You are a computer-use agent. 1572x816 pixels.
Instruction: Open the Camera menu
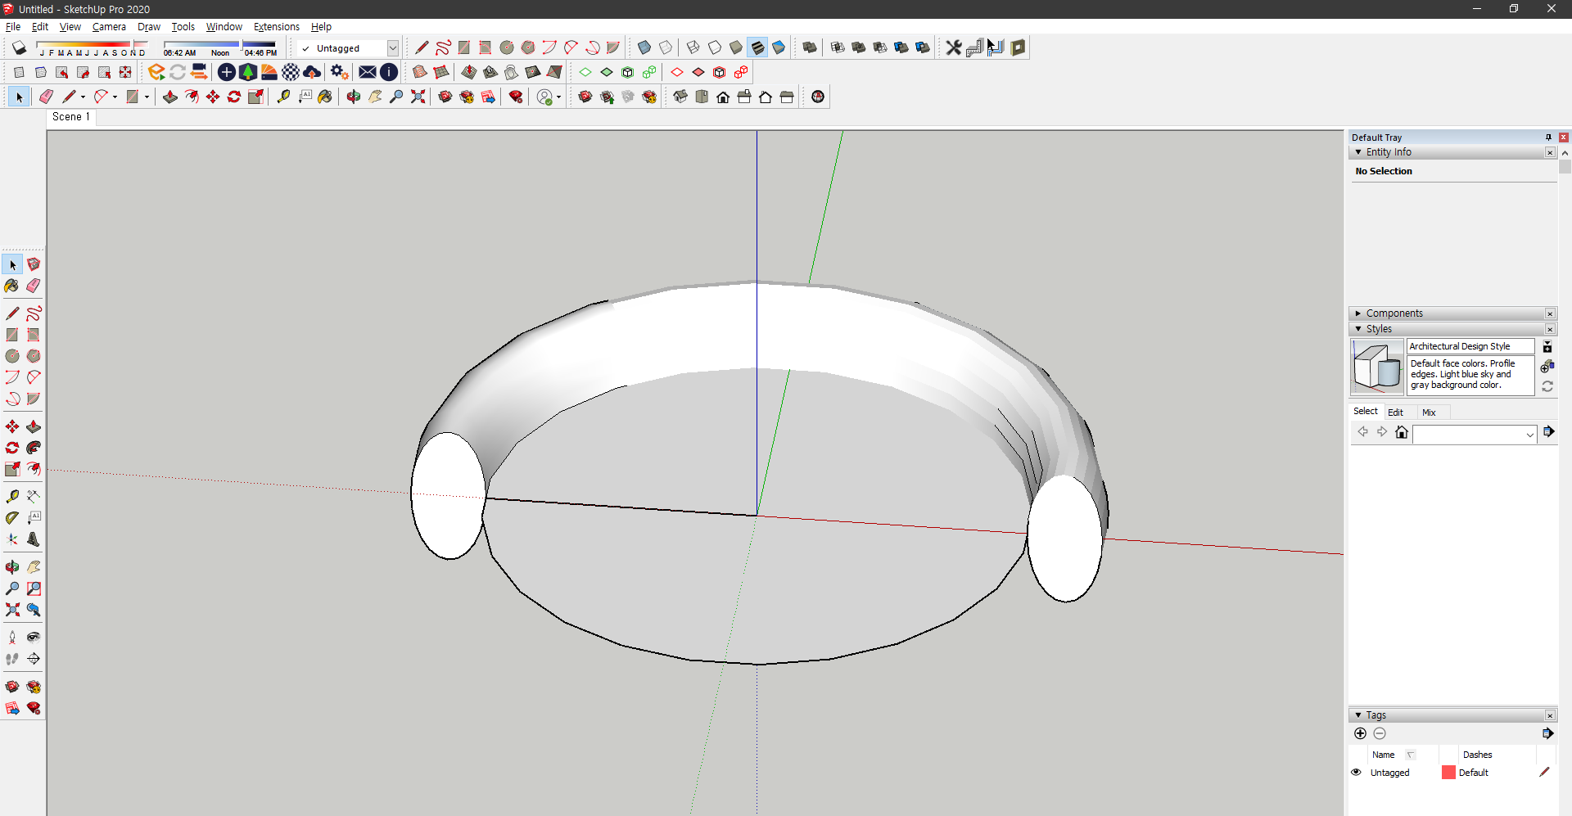pyautogui.click(x=109, y=27)
